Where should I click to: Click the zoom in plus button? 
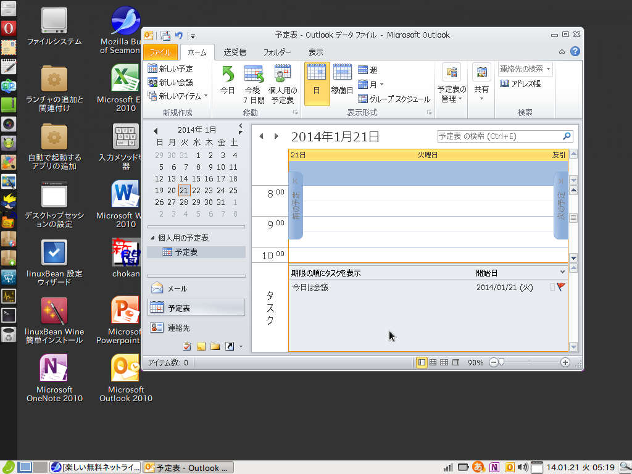tap(565, 362)
